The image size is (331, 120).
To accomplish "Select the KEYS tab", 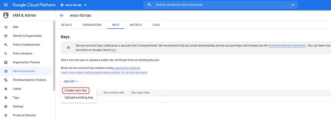I will 116,25.
